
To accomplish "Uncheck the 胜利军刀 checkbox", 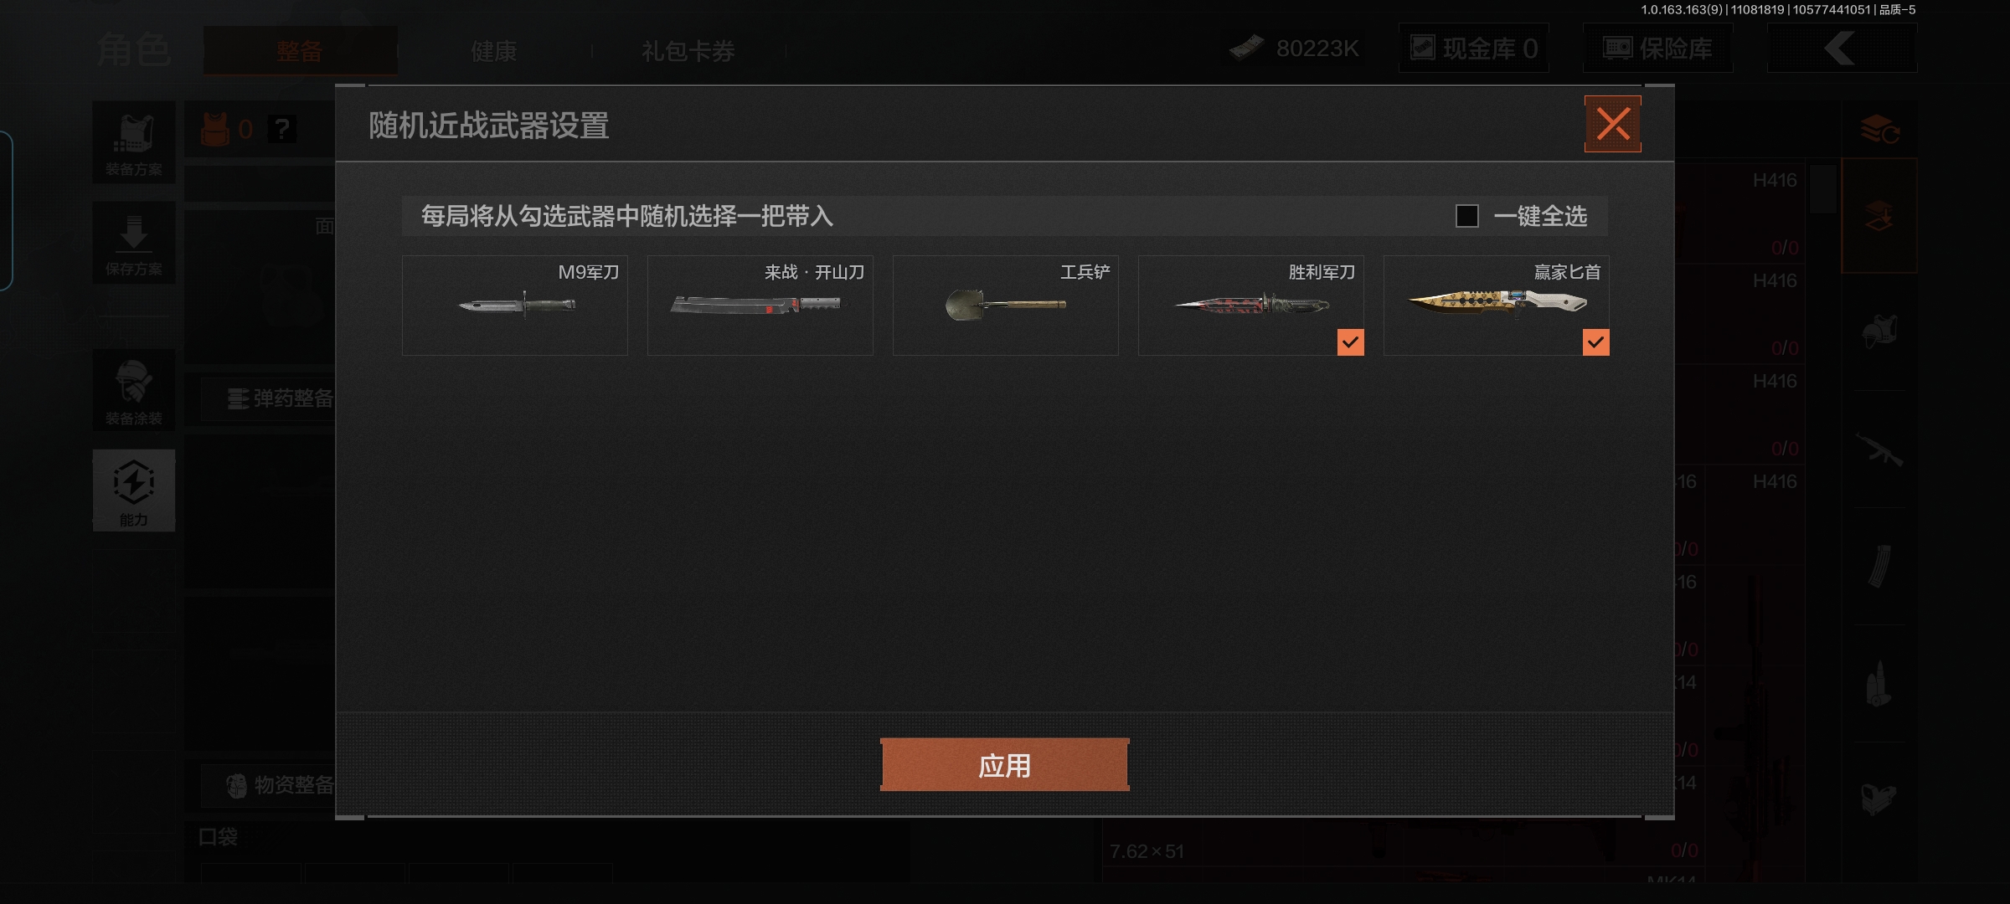I will point(1350,342).
